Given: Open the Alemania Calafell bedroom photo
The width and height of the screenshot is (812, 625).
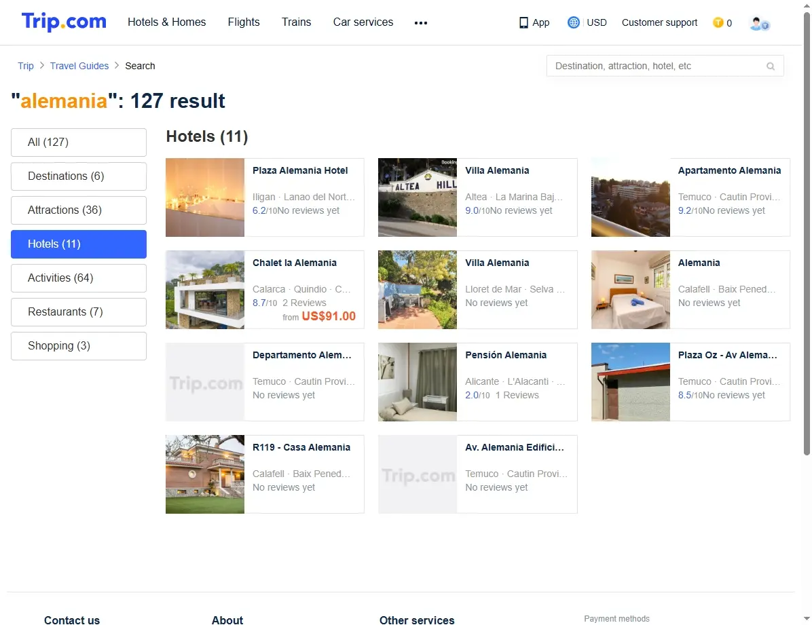Looking at the screenshot, I should (631, 290).
